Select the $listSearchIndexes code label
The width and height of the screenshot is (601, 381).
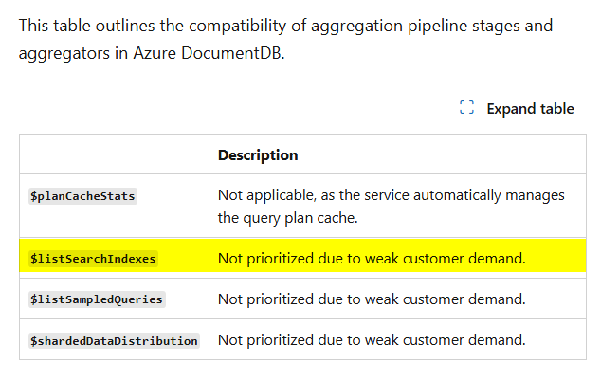(x=93, y=259)
